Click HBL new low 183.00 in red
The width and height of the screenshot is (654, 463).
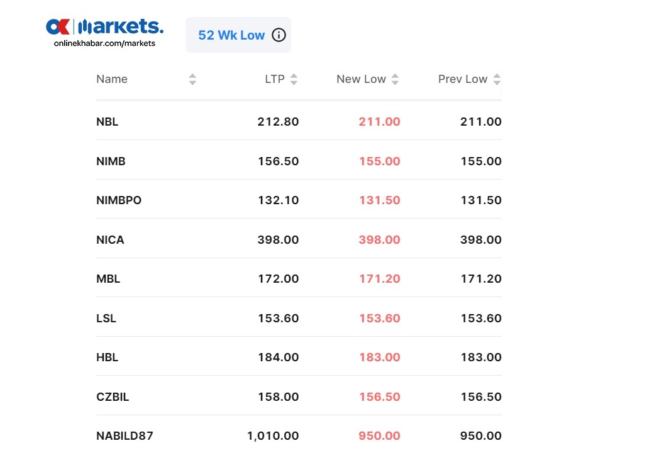click(x=380, y=357)
